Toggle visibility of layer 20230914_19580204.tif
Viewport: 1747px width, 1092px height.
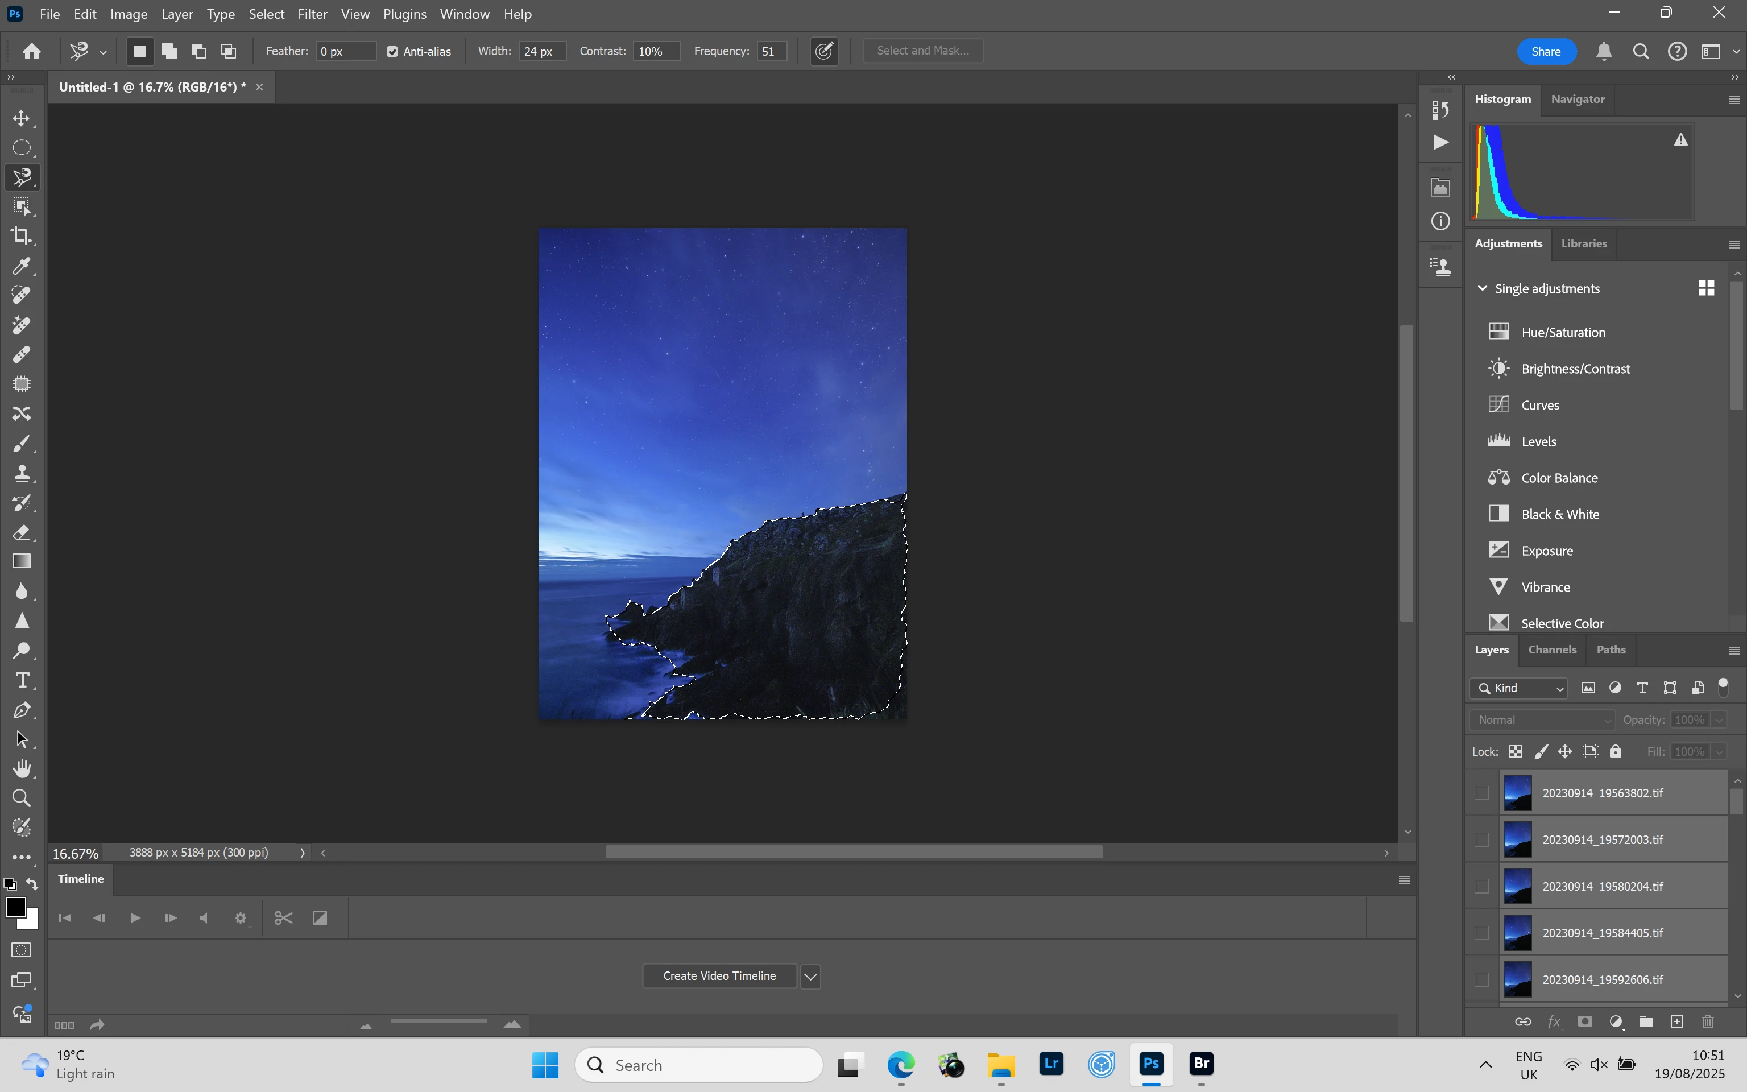pyautogui.click(x=1482, y=886)
